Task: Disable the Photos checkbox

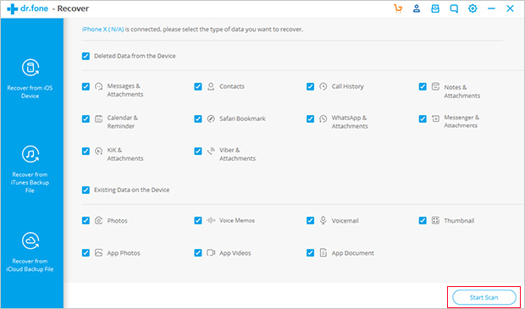Action: [86, 221]
